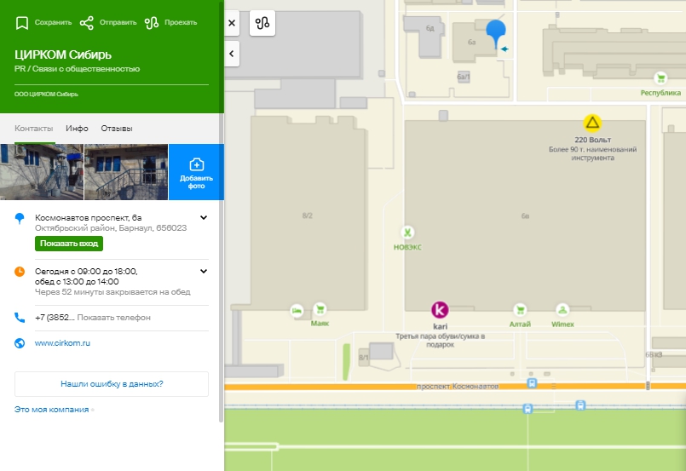
Task: Click the blue address pin icon in panel
Action: point(20,218)
